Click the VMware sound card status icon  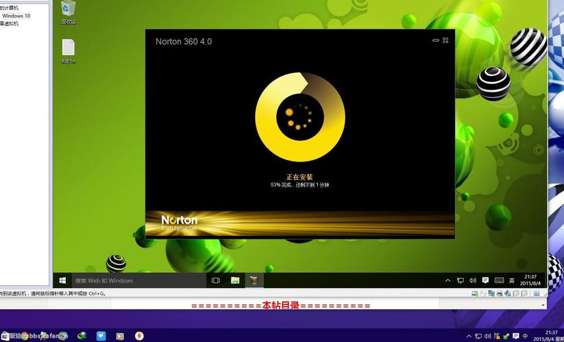[x=508, y=293]
